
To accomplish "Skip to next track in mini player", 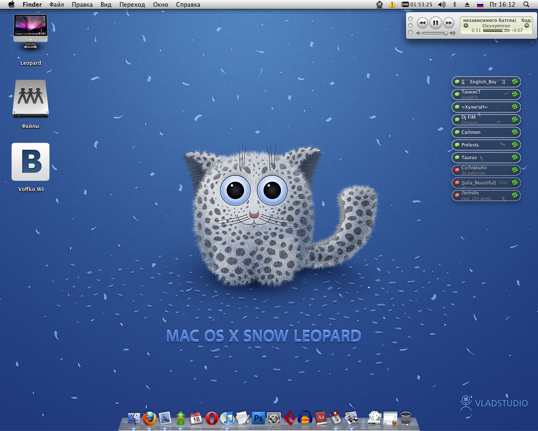I will point(449,23).
